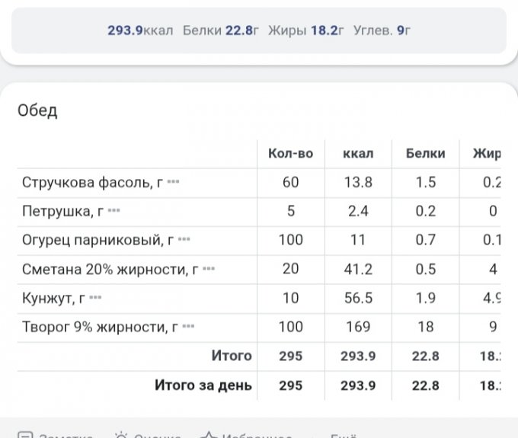Open the Огурец парниковый entry
Screen dimensions: 518x438
(97, 241)
